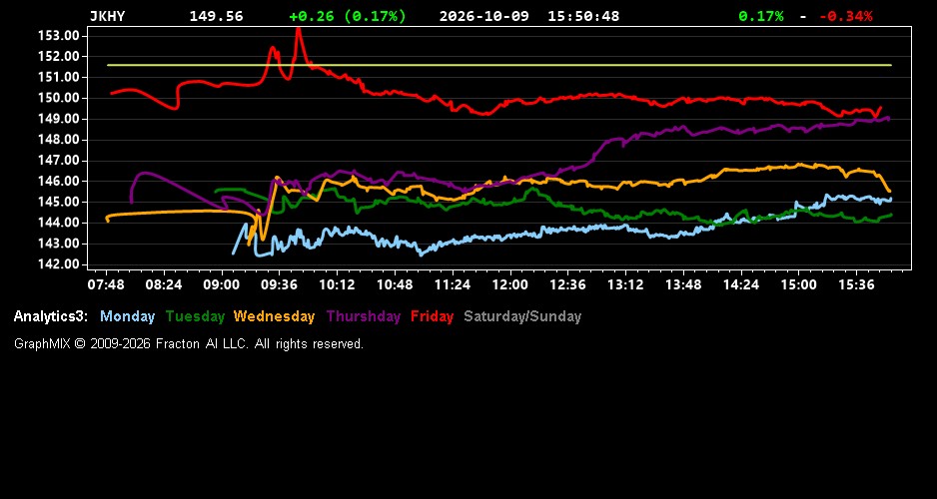Viewport: 937px width, 499px height.
Task: Click the 145.00 price axis label
Action: 59,202
